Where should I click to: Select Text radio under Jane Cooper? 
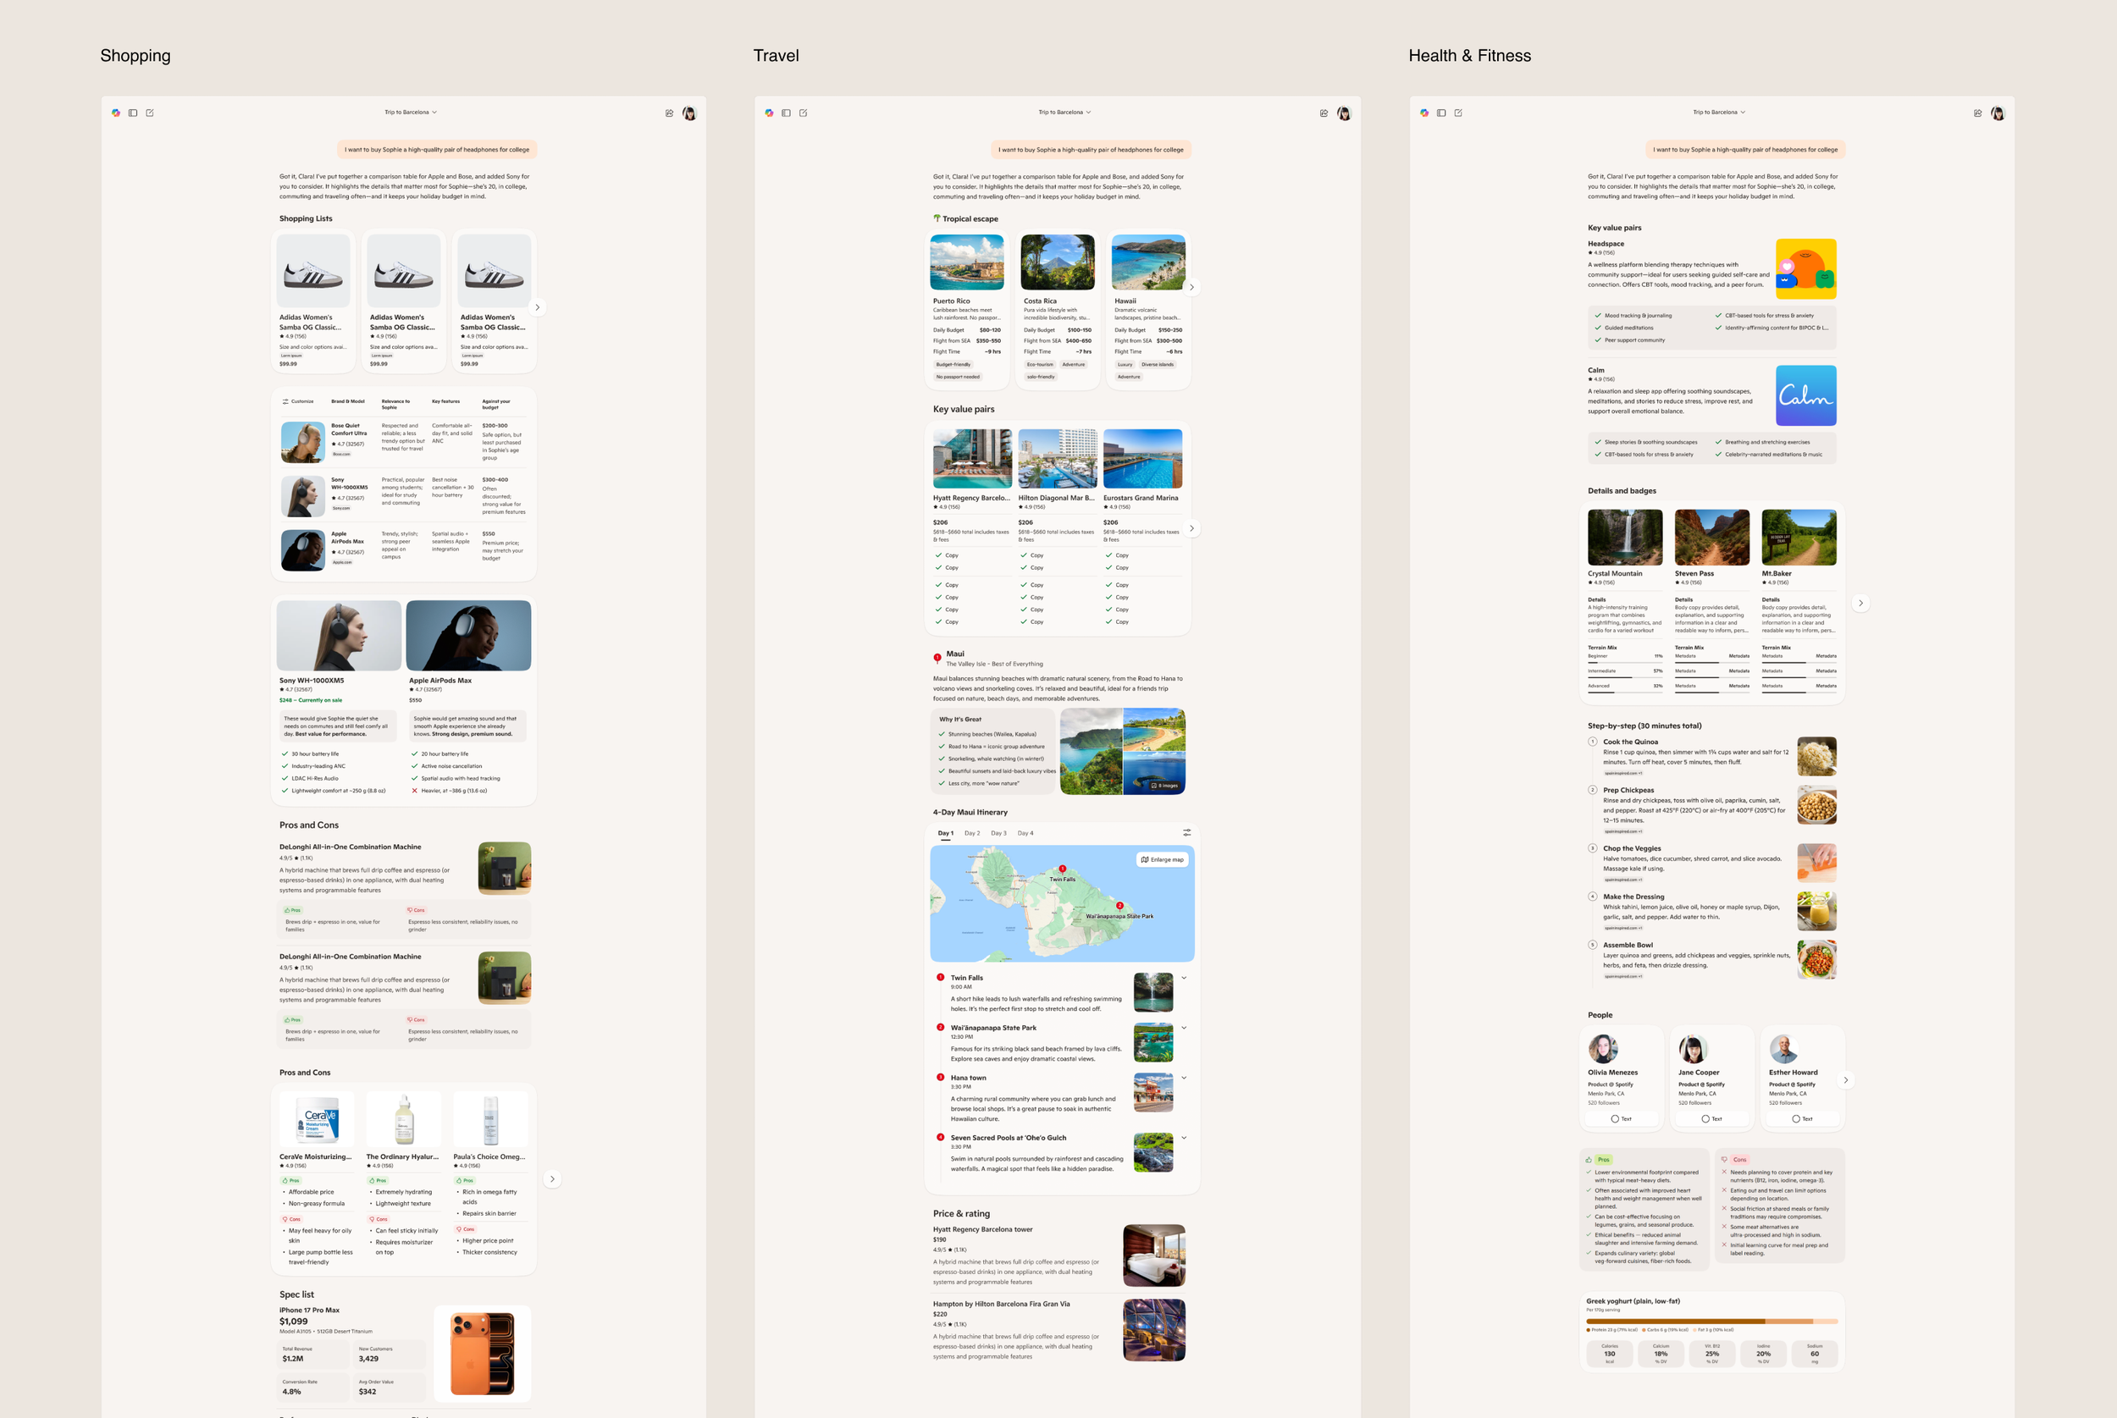[1705, 1118]
